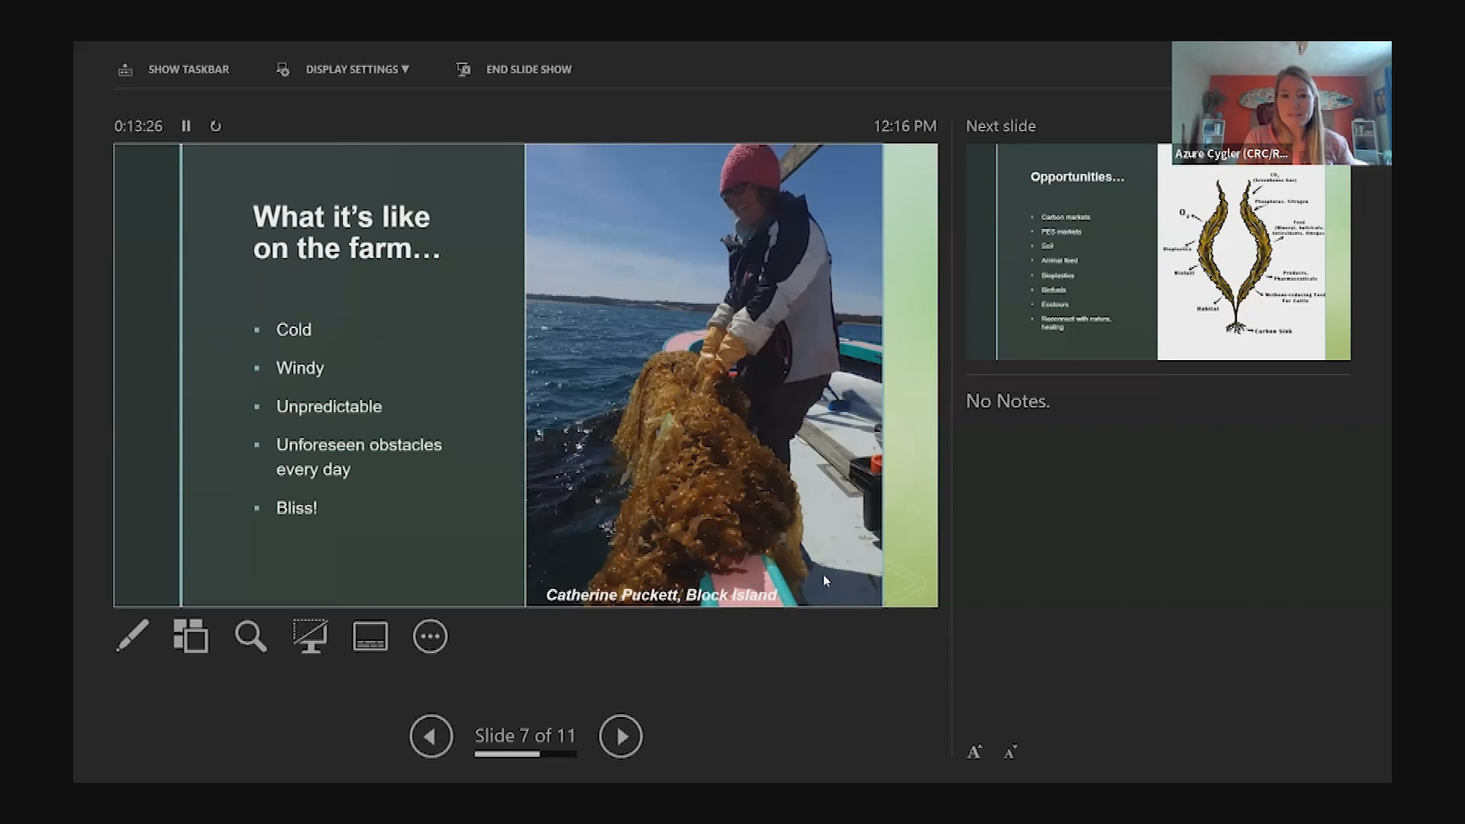
Task: Click End Slide Show
Action: (529, 69)
